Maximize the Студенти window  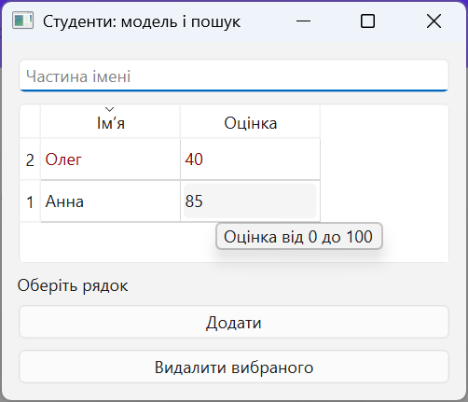367,21
